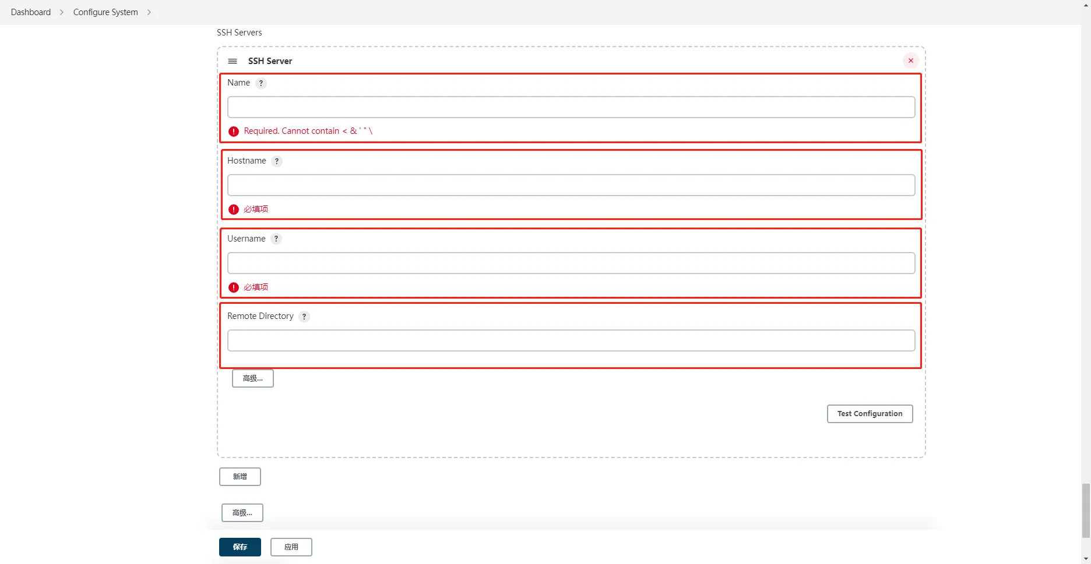Click into the Username input field
Screen dimensions: 1091x564
[571, 263]
